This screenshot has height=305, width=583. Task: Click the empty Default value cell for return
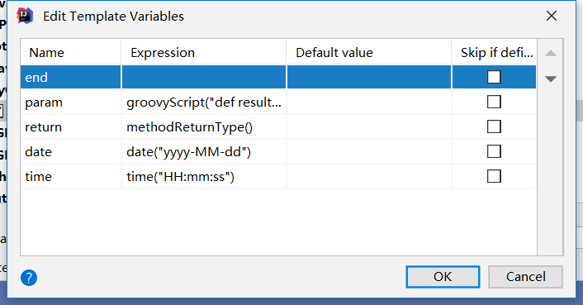(369, 126)
